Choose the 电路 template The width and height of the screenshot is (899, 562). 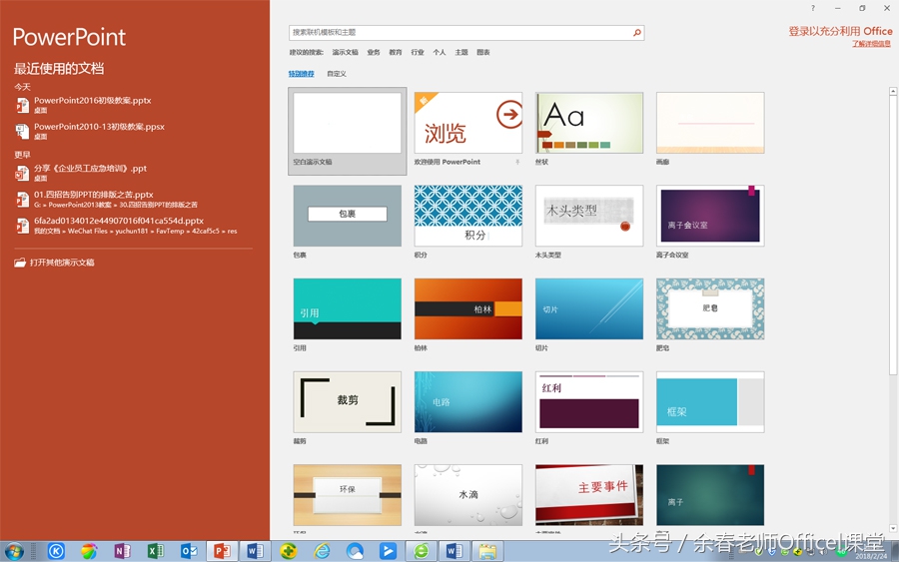tap(468, 402)
